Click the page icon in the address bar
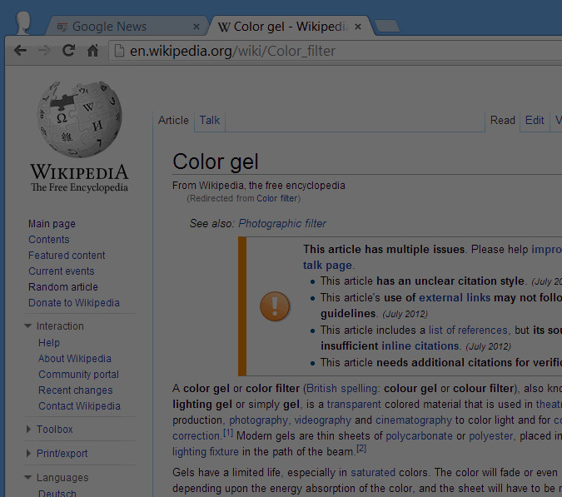 119,51
